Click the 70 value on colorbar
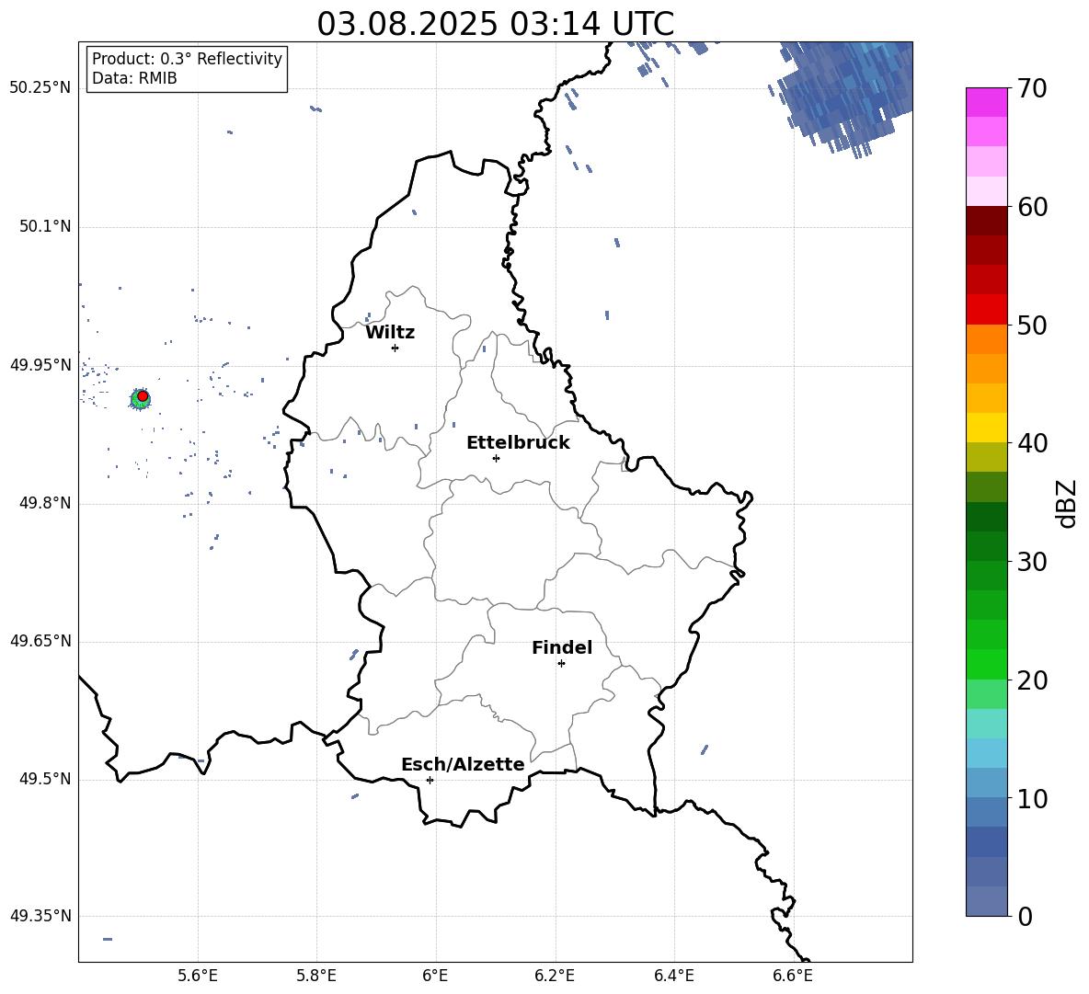This screenshot has width=1089, height=994. pos(1032,88)
